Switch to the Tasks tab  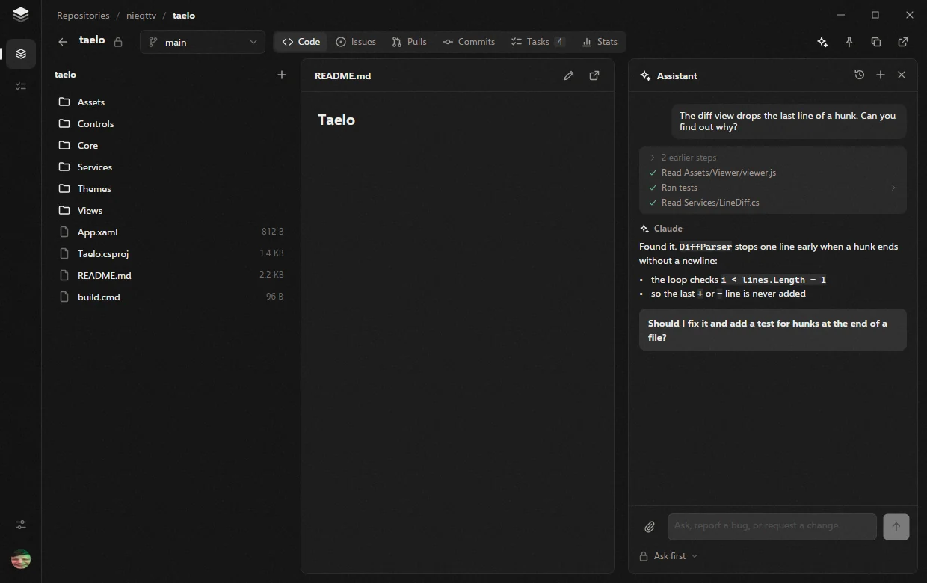click(x=538, y=42)
